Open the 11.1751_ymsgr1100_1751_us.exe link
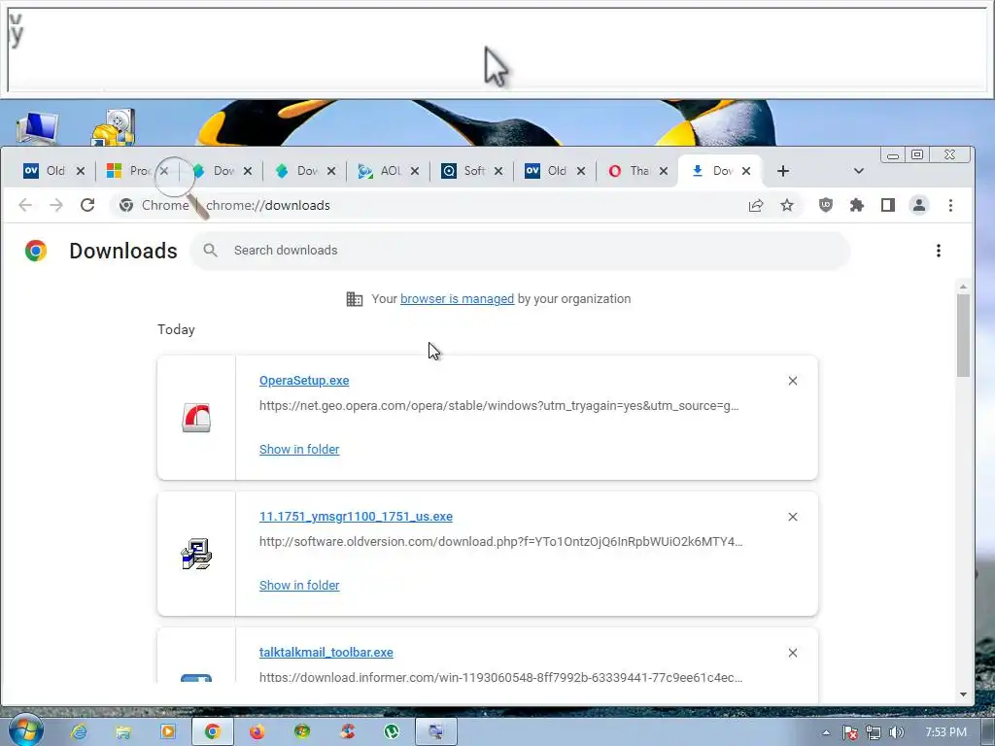 [x=356, y=517]
